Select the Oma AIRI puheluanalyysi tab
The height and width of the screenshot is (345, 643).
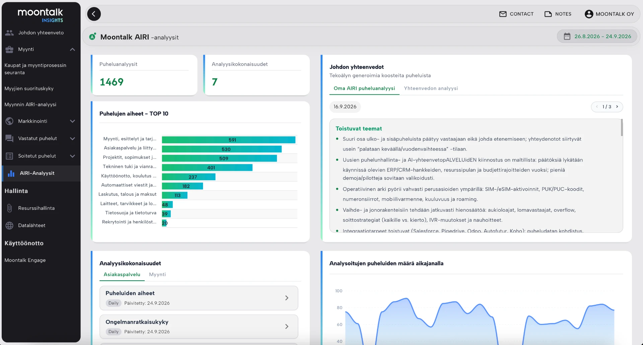(x=364, y=88)
